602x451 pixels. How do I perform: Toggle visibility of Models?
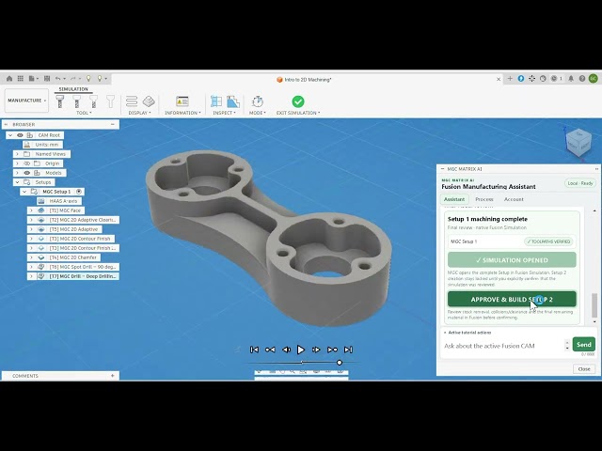(27, 173)
